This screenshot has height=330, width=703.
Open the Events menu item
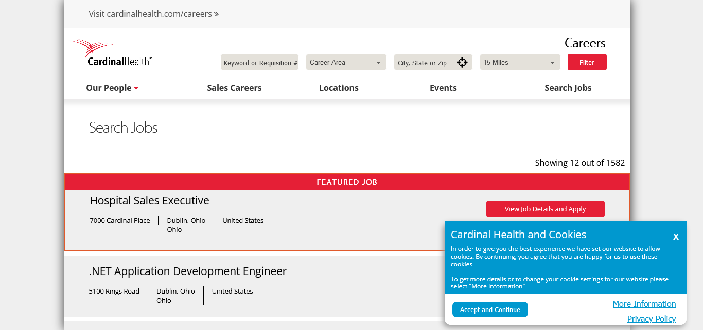443,88
